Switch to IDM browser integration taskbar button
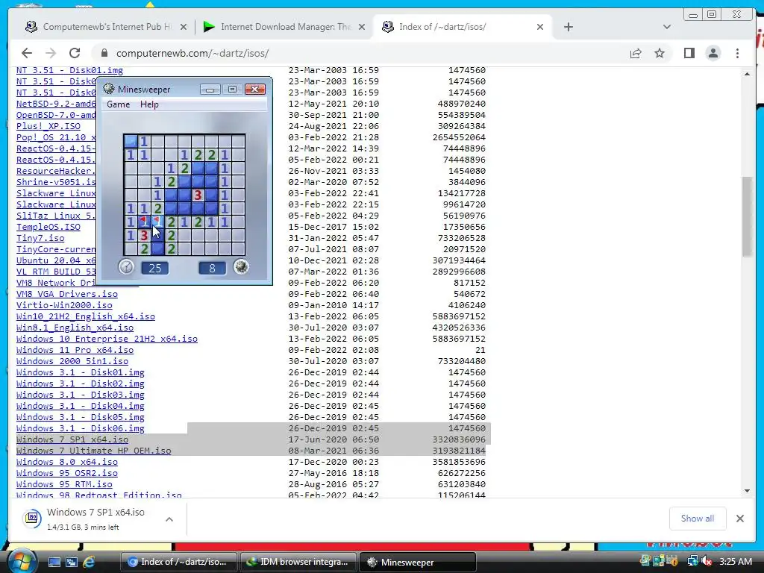 298,562
